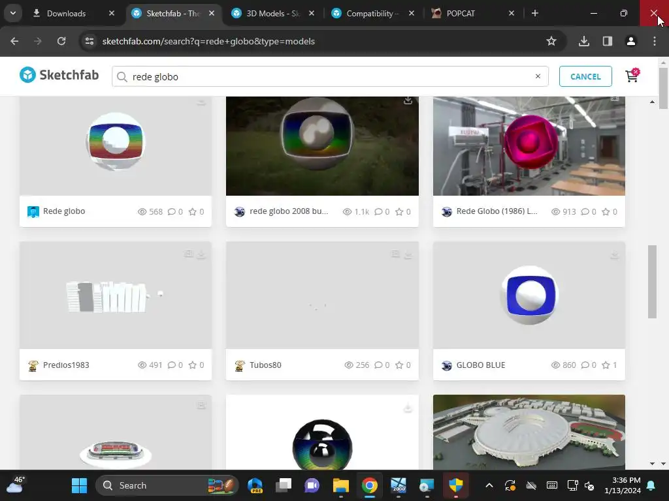Go back to previous page
Screen dimensions: 669x501
pyautogui.click(x=14, y=41)
